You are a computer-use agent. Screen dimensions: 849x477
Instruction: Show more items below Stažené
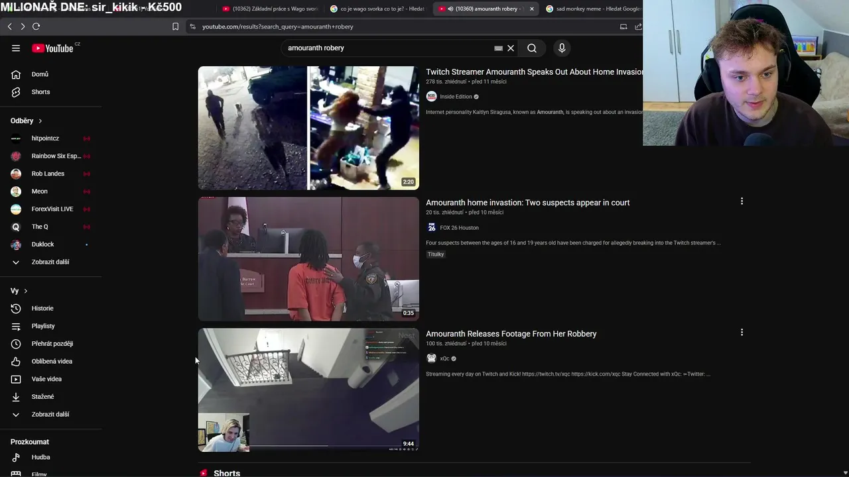coord(50,414)
